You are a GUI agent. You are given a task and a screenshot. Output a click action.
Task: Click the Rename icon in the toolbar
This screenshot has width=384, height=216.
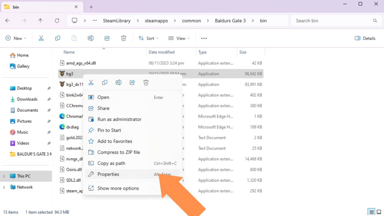pyautogui.click(x=91, y=38)
